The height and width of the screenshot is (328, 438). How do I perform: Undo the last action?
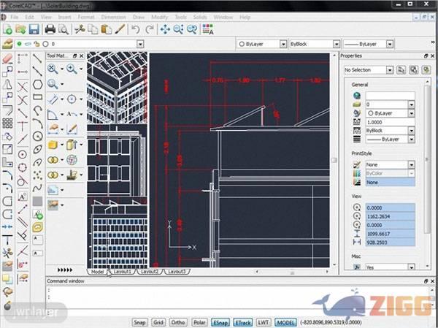pyautogui.click(x=136, y=29)
